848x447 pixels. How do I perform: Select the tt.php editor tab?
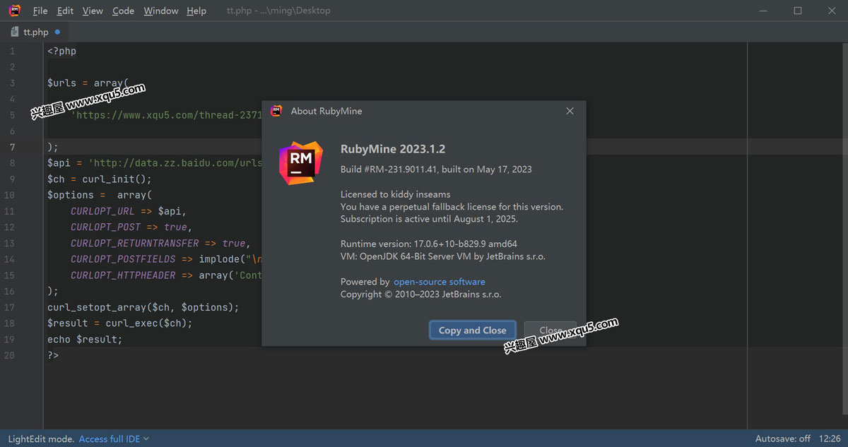pyautogui.click(x=35, y=32)
